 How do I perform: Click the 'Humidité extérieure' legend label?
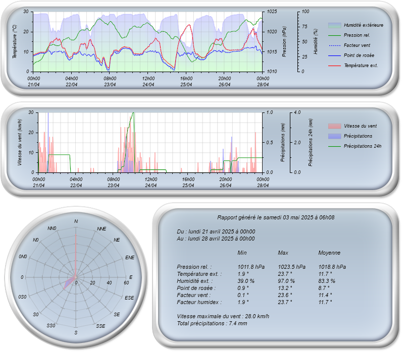[364, 25]
